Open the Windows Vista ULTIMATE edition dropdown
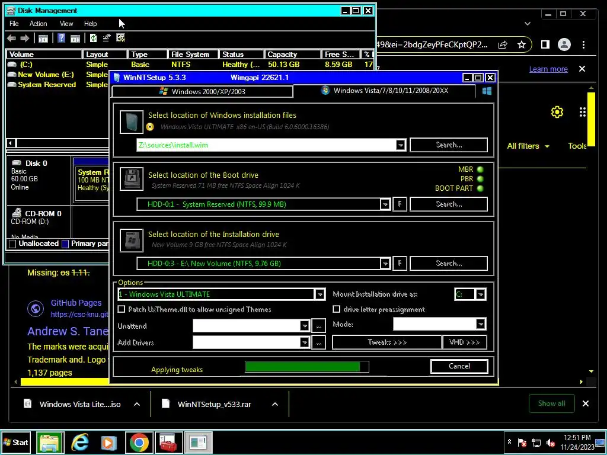Viewport: 607px width, 455px height. pos(320,294)
